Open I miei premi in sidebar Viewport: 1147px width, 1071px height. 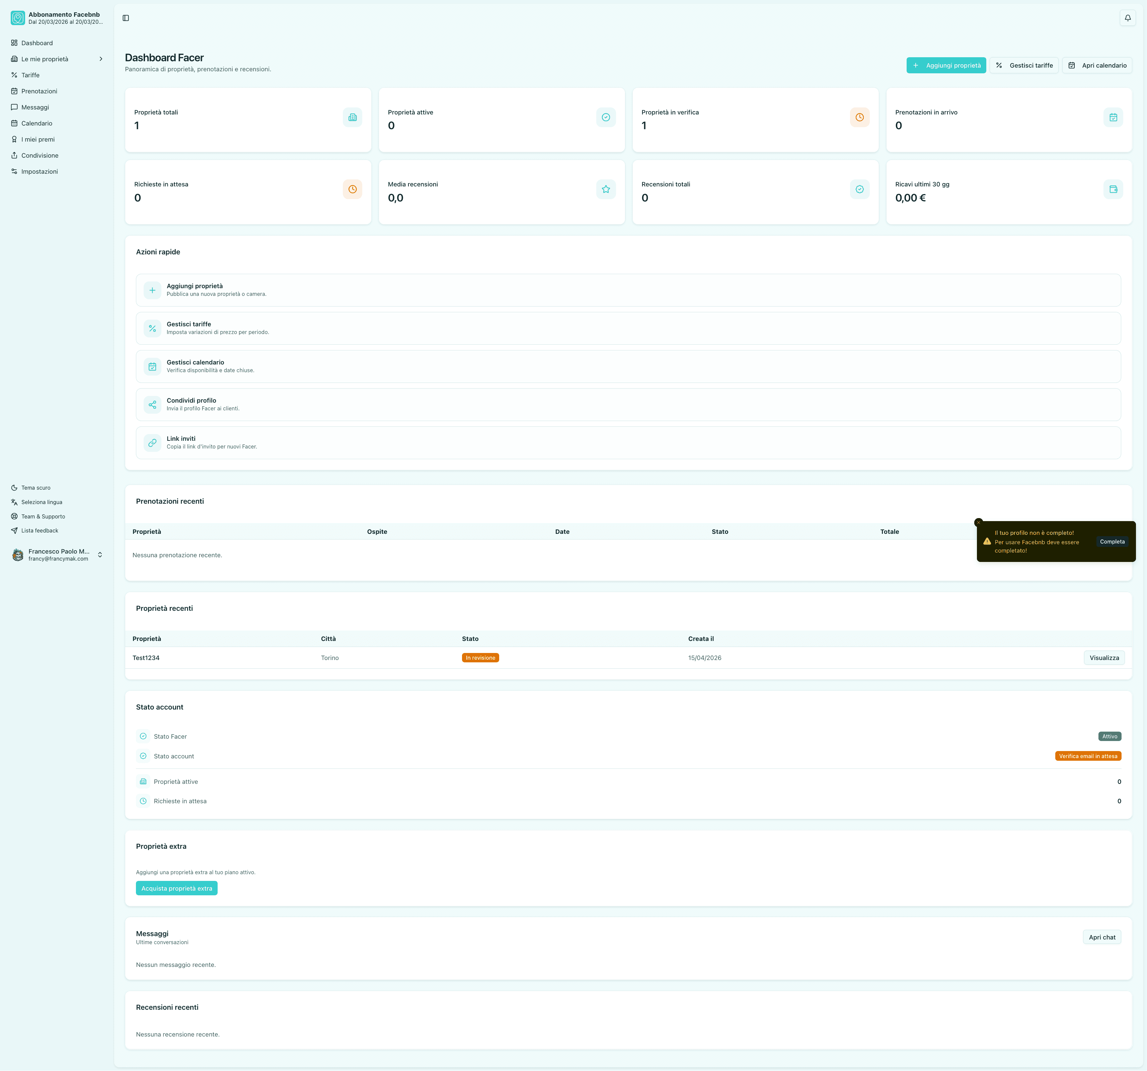pos(57,140)
